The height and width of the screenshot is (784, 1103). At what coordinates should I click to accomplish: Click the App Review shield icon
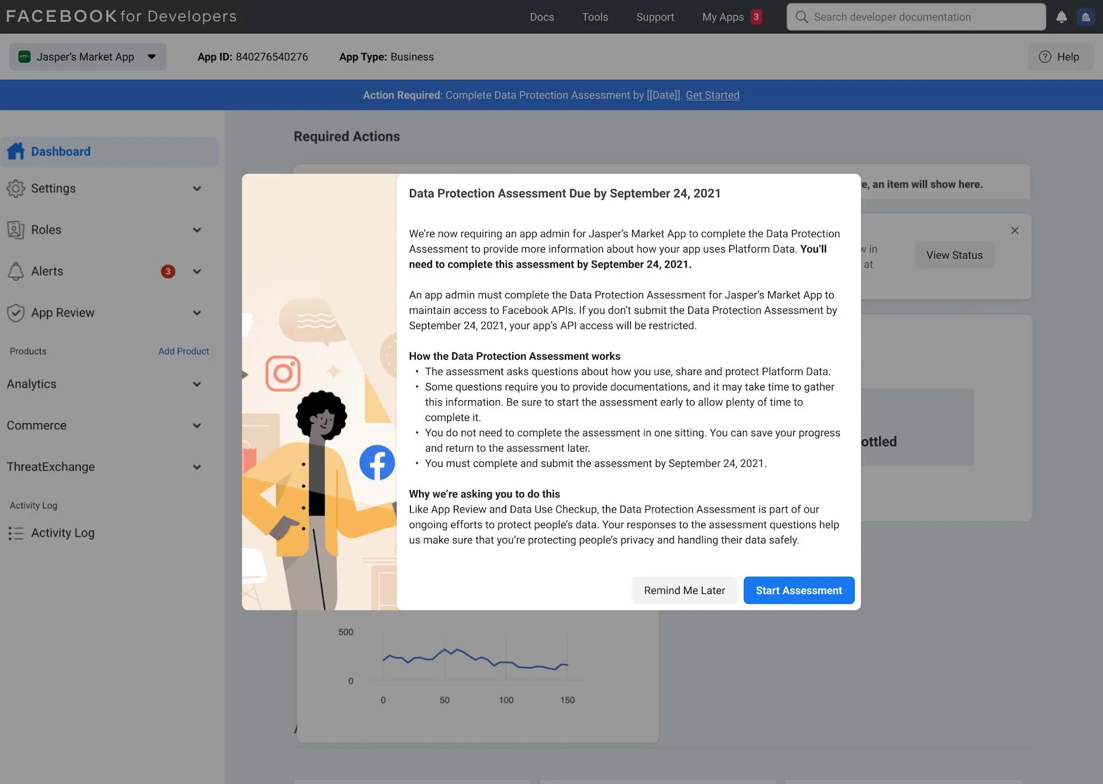(x=17, y=313)
